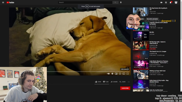Go to the YouTube home logo
This screenshot has width=182, height=102.
[10, 3]
